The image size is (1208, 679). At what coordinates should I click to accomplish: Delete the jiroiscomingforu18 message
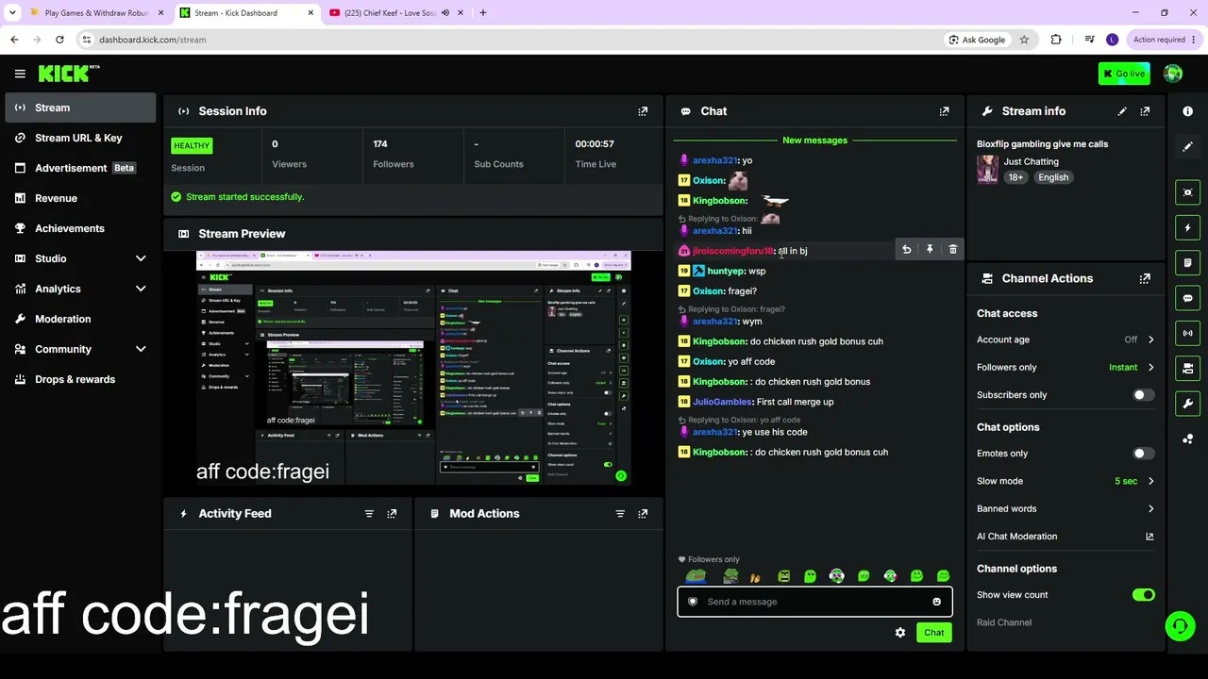[x=953, y=250]
